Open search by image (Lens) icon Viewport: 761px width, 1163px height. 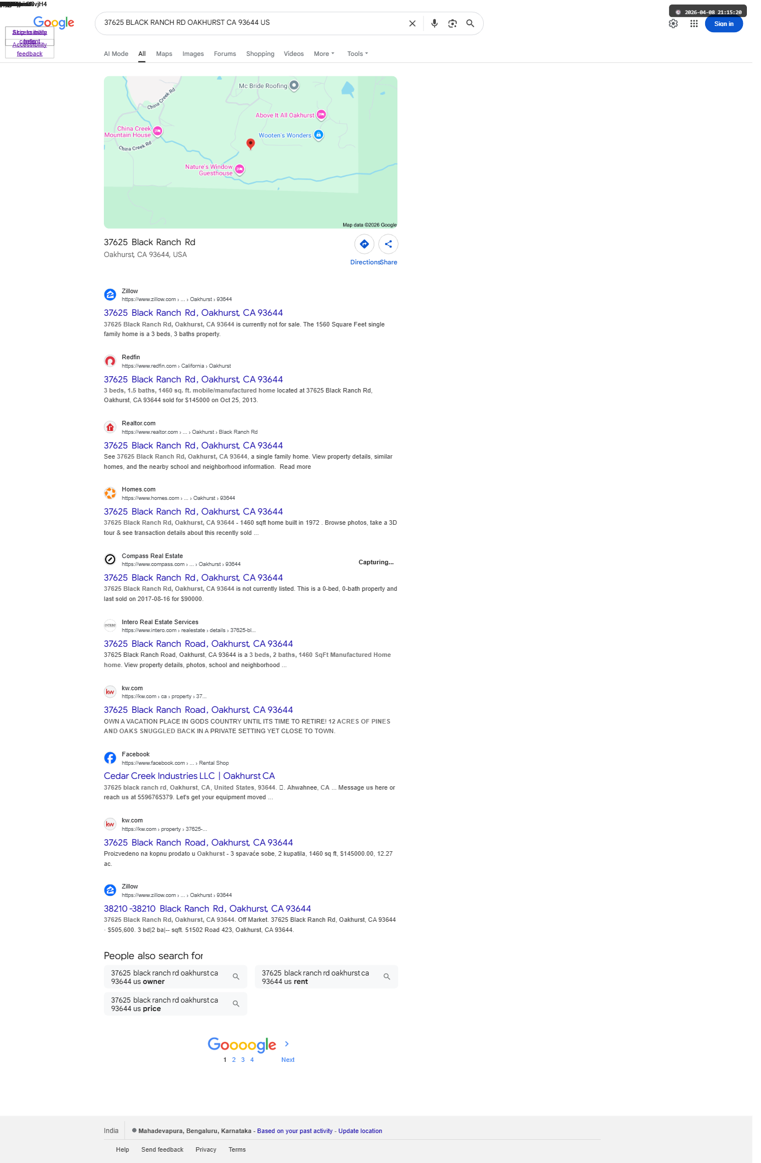point(452,24)
